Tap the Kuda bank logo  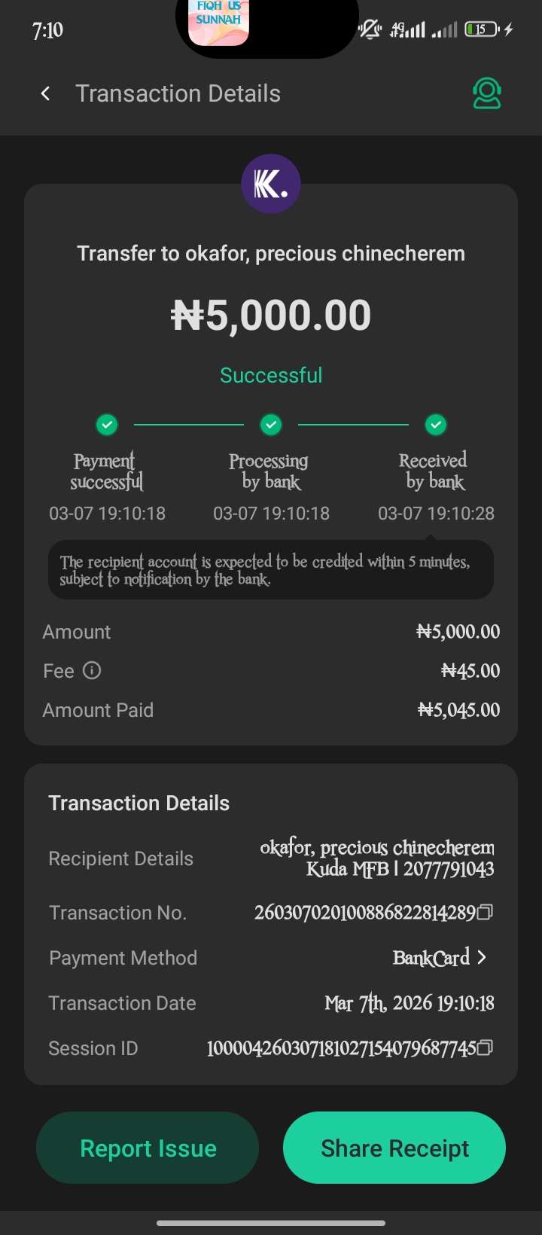(x=271, y=184)
